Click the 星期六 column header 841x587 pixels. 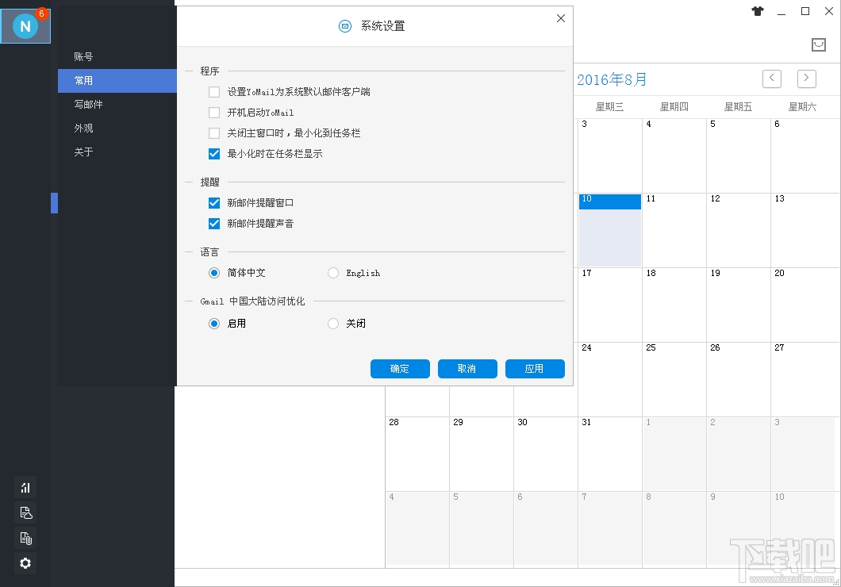(802, 106)
